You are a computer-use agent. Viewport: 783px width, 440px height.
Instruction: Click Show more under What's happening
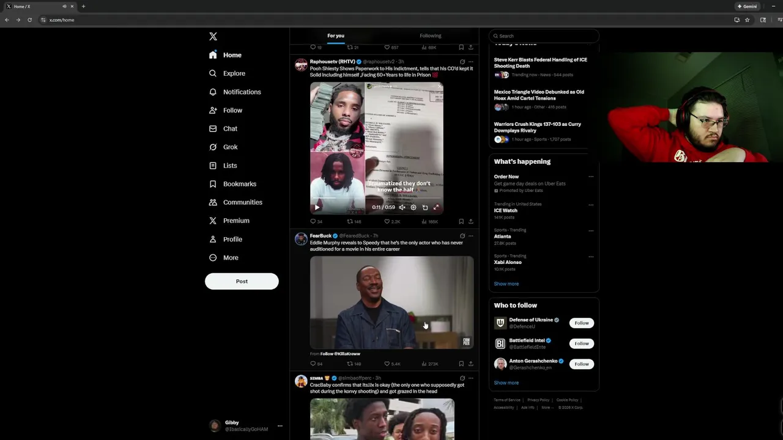tap(506, 284)
